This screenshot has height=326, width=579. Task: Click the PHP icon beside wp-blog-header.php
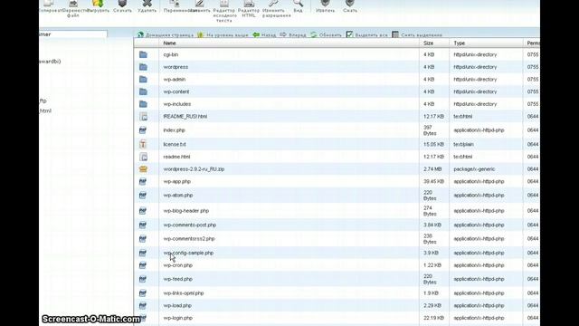tap(143, 211)
